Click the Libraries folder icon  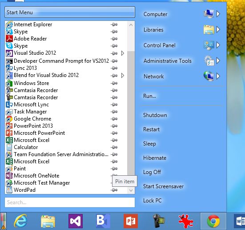pyautogui.click(x=209, y=29)
